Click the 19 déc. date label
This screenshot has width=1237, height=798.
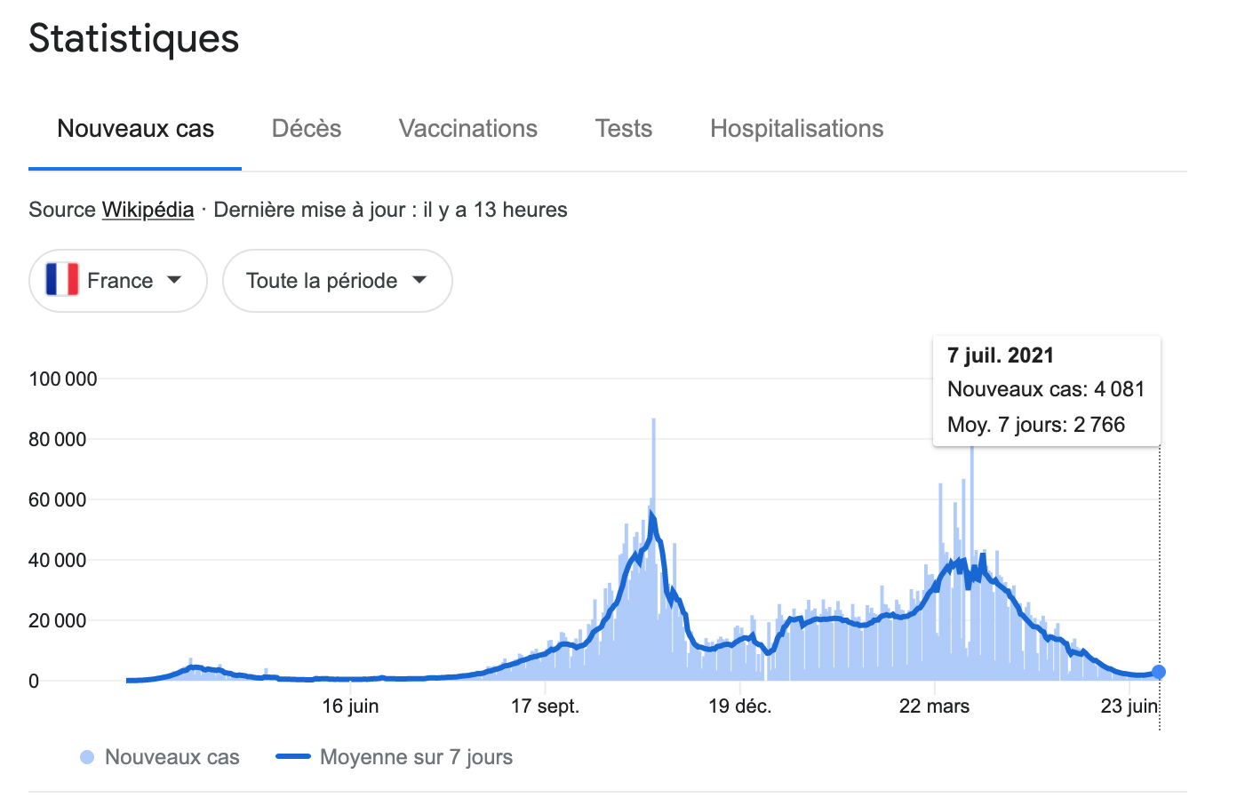click(739, 706)
